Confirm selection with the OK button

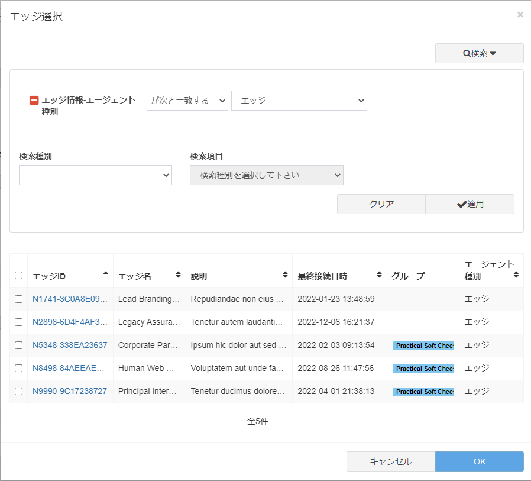pyautogui.click(x=479, y=461)
